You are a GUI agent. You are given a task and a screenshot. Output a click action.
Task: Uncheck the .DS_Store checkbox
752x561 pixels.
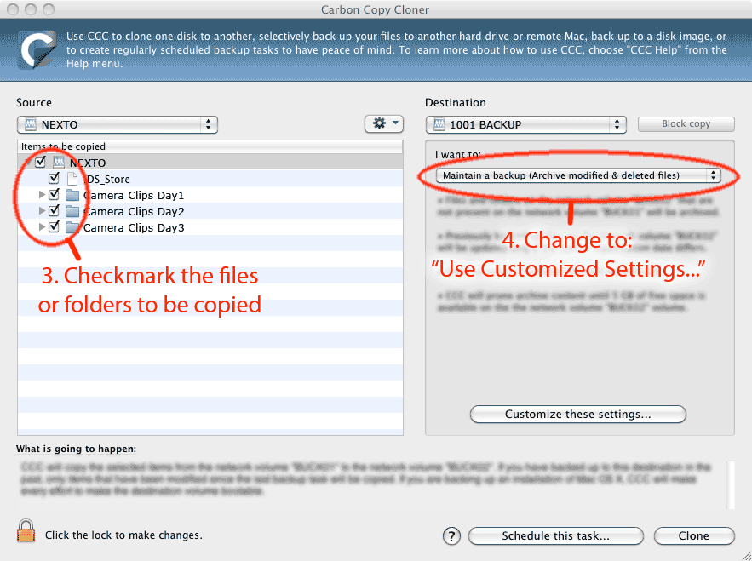(55, 179)
